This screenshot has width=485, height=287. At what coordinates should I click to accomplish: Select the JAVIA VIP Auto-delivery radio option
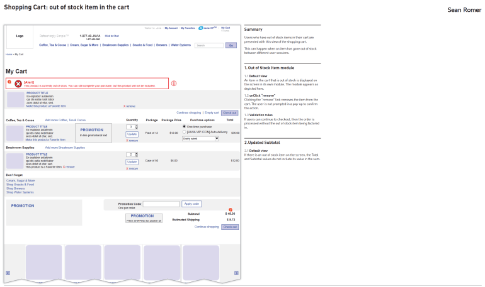(185, 132)
